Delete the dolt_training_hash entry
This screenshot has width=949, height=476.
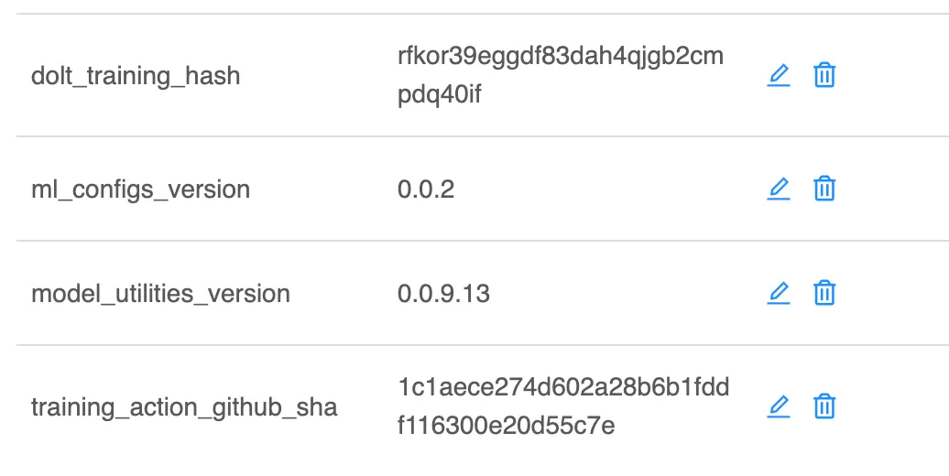coord(824,75)
